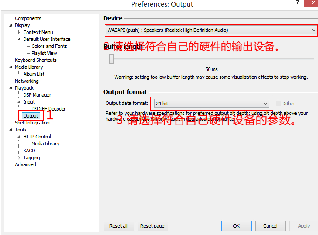Image resolution: width=318 pixels, height=235 pixels.
Task: Cancel the preferences dialog
Action: pos(270,226)
